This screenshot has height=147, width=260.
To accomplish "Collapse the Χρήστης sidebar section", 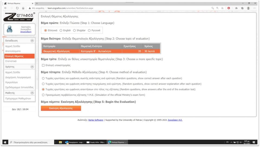I will click(x=32, y=66).
